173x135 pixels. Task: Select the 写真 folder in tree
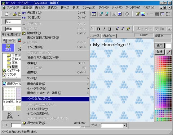pyautogui.click(x=12, y=63)
